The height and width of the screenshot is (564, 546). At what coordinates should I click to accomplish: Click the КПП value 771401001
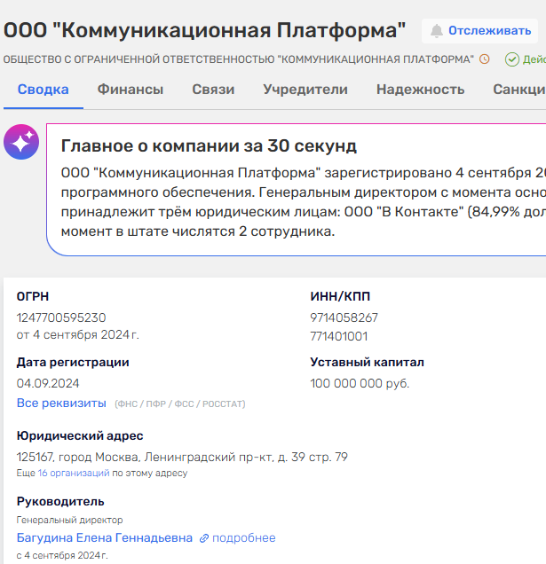click(x=339, y=336)
